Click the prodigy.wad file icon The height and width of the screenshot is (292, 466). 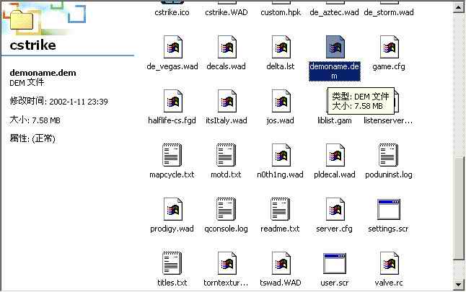172,210
